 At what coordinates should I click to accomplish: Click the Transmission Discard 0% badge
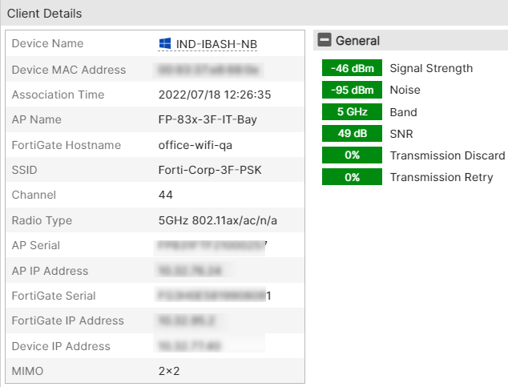(x=352, y=155)
